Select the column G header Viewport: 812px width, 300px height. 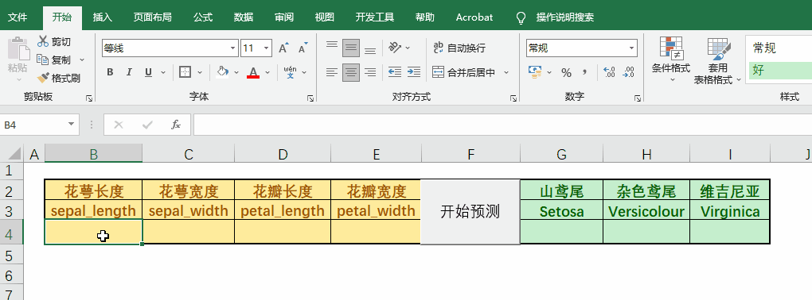tap(562, 154)
